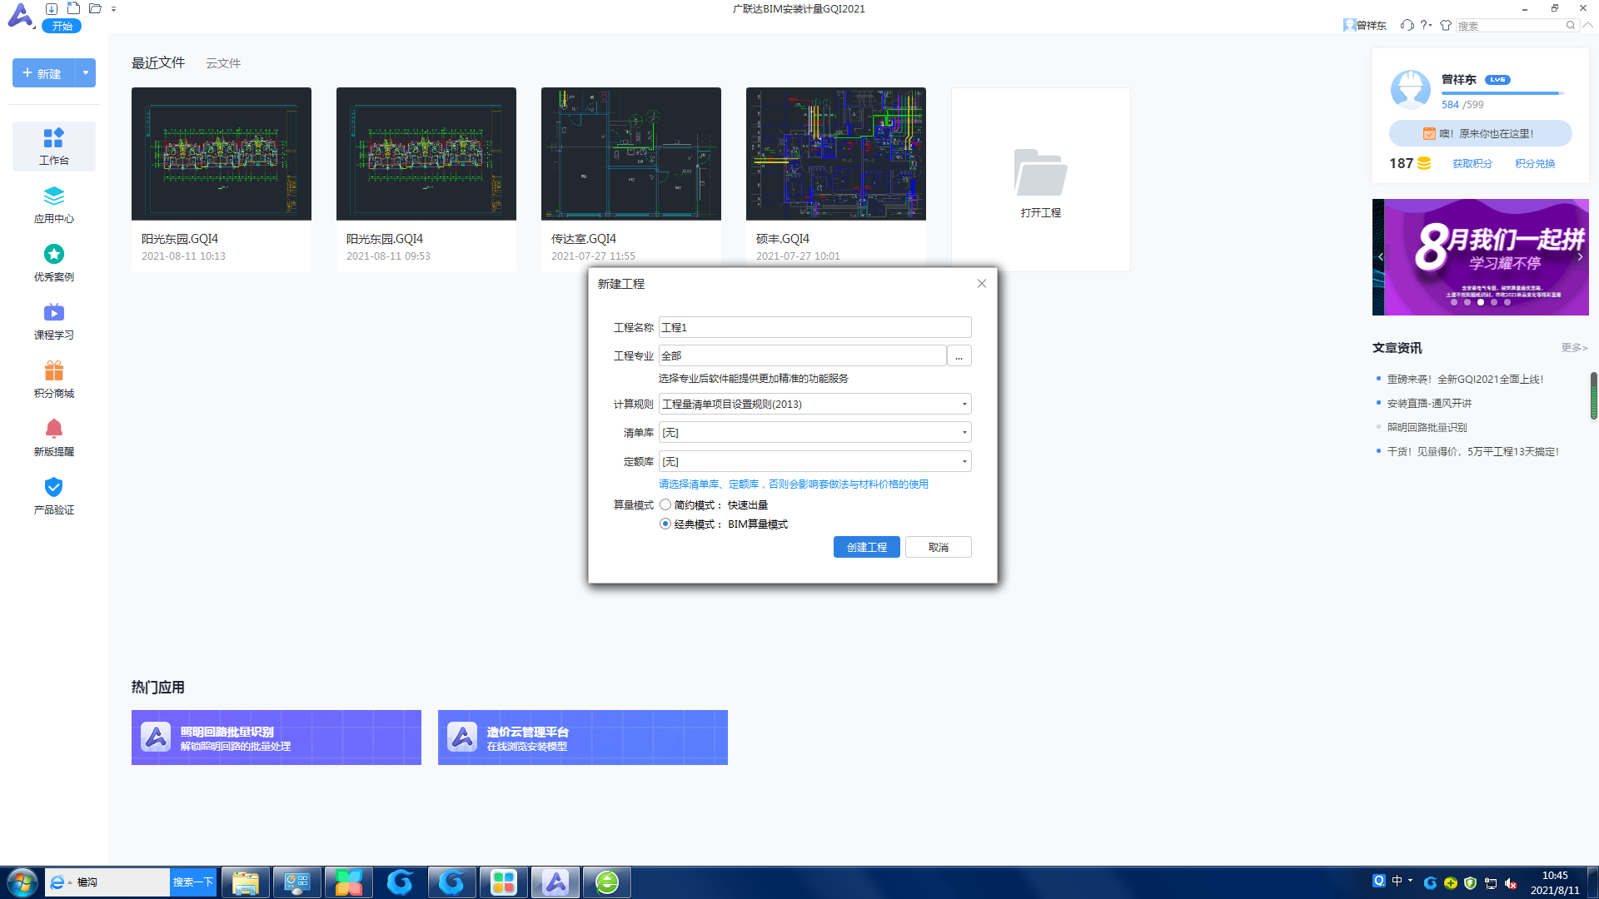Image resolution: width=1599 pixels, height=899 pixels.
Task: Open the article 照明回路批量识别
Action: click(1427, 428)
